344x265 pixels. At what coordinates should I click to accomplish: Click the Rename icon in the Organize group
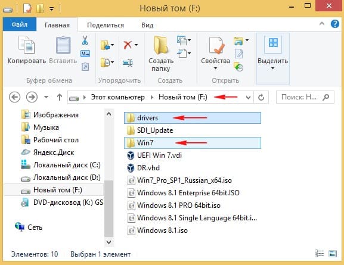point(128,63)
